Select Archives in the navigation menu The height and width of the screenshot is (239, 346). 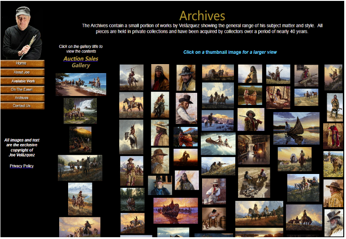click(22, 98)
